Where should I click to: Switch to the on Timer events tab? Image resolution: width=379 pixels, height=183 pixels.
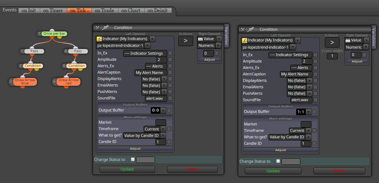[53, 11]
